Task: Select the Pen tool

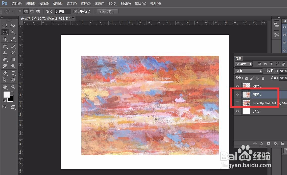Action: point(5,73)
